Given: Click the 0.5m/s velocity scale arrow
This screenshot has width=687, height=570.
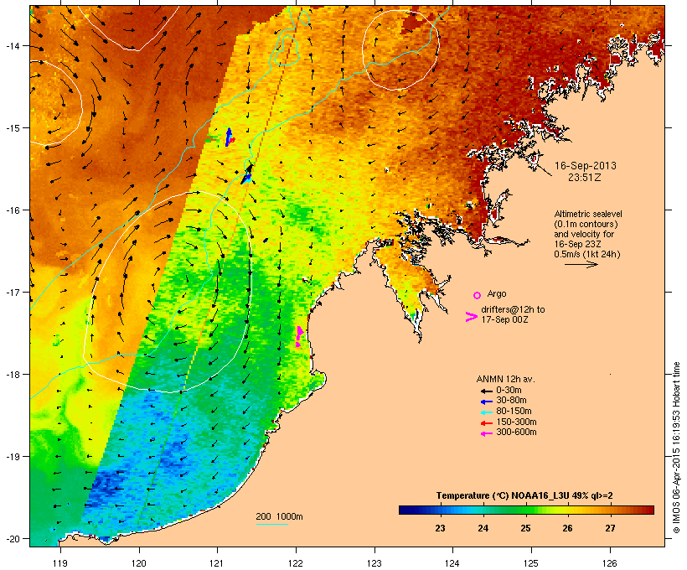Looking at the screenshot, I should coord(581,264).
